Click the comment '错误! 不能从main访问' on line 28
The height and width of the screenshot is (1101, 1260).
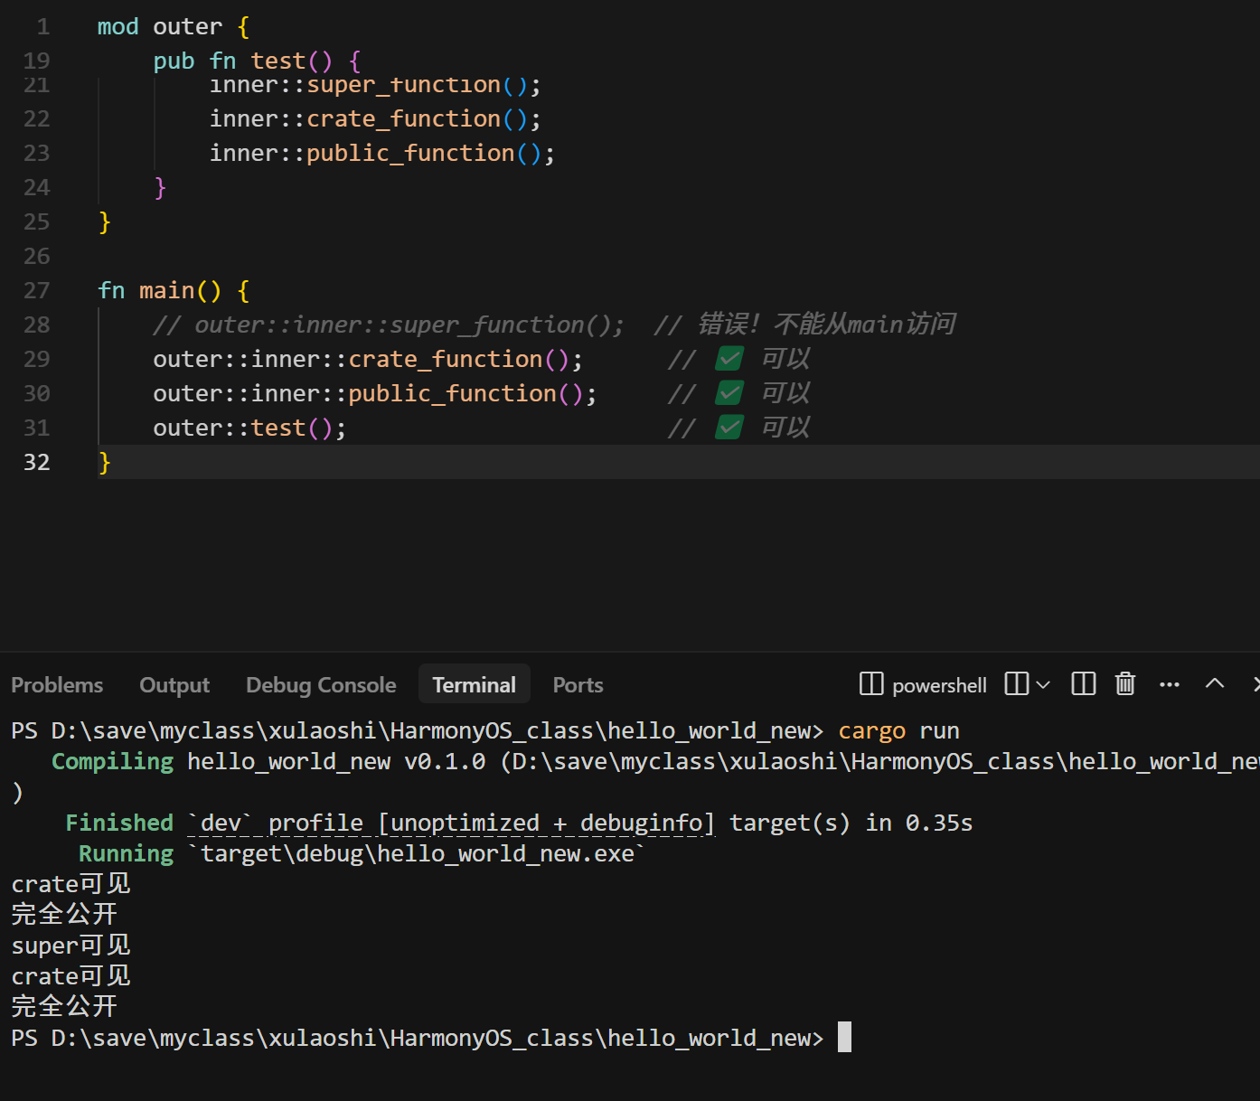click(826, 325)
